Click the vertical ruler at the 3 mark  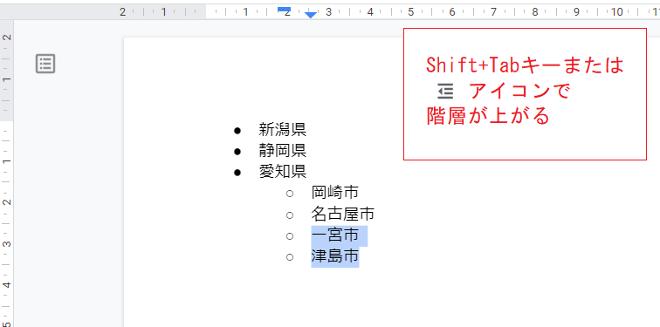7,244
